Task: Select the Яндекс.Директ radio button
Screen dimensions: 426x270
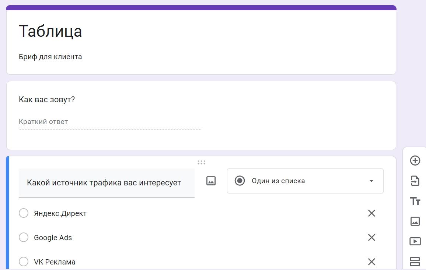Action: 24,213
